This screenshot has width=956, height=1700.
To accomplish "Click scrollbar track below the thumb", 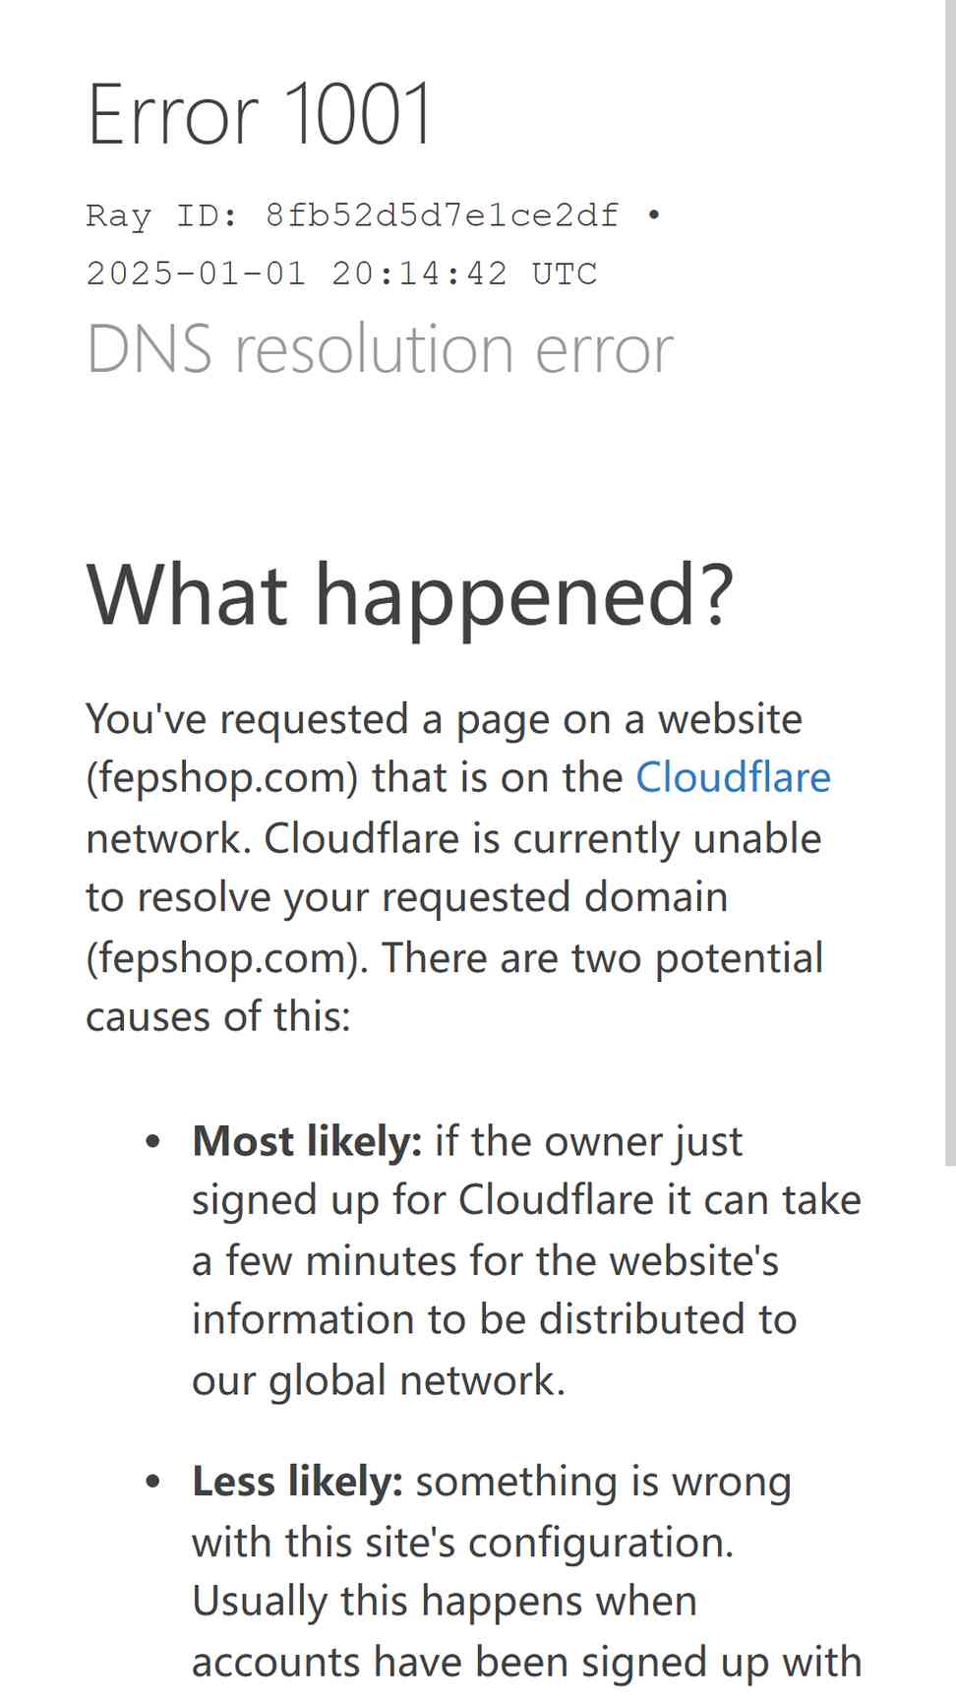I will (x=950, y=1432).
